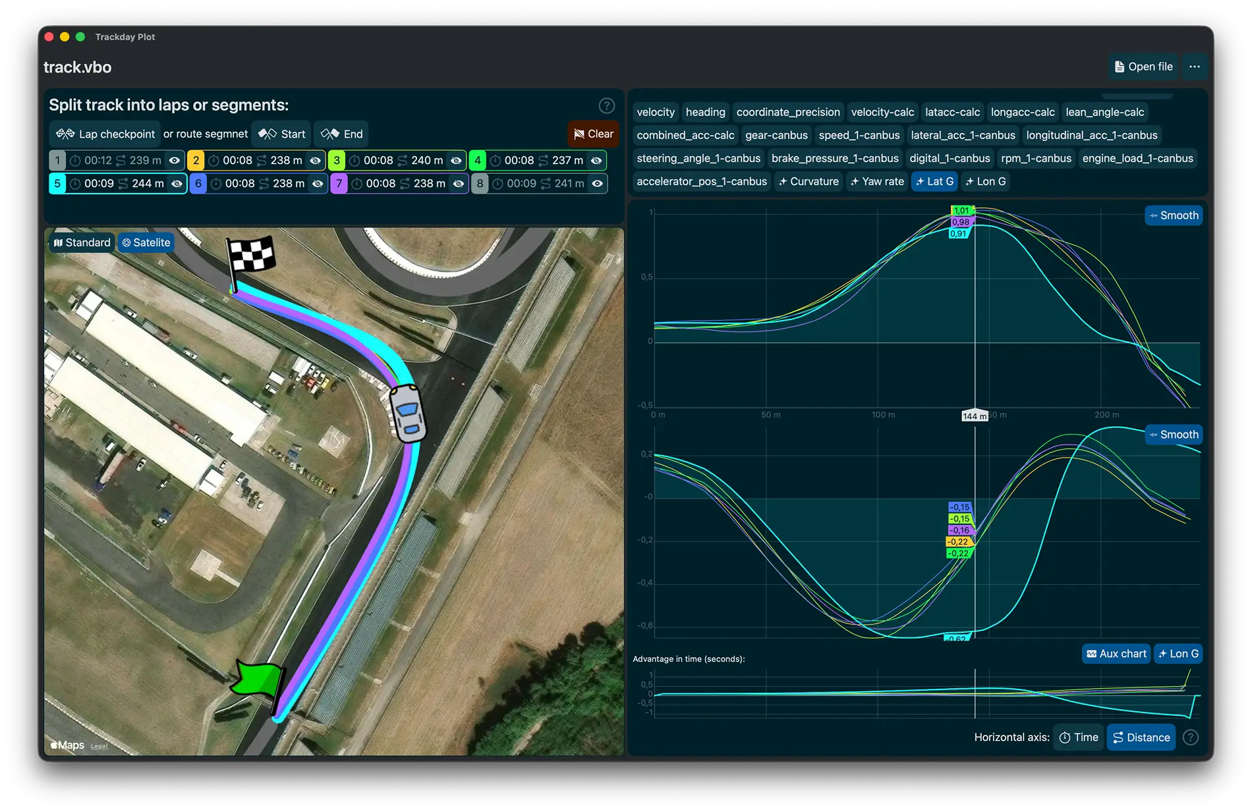
Task: Select lap 3 row showing 240 m
Action: 398,160
